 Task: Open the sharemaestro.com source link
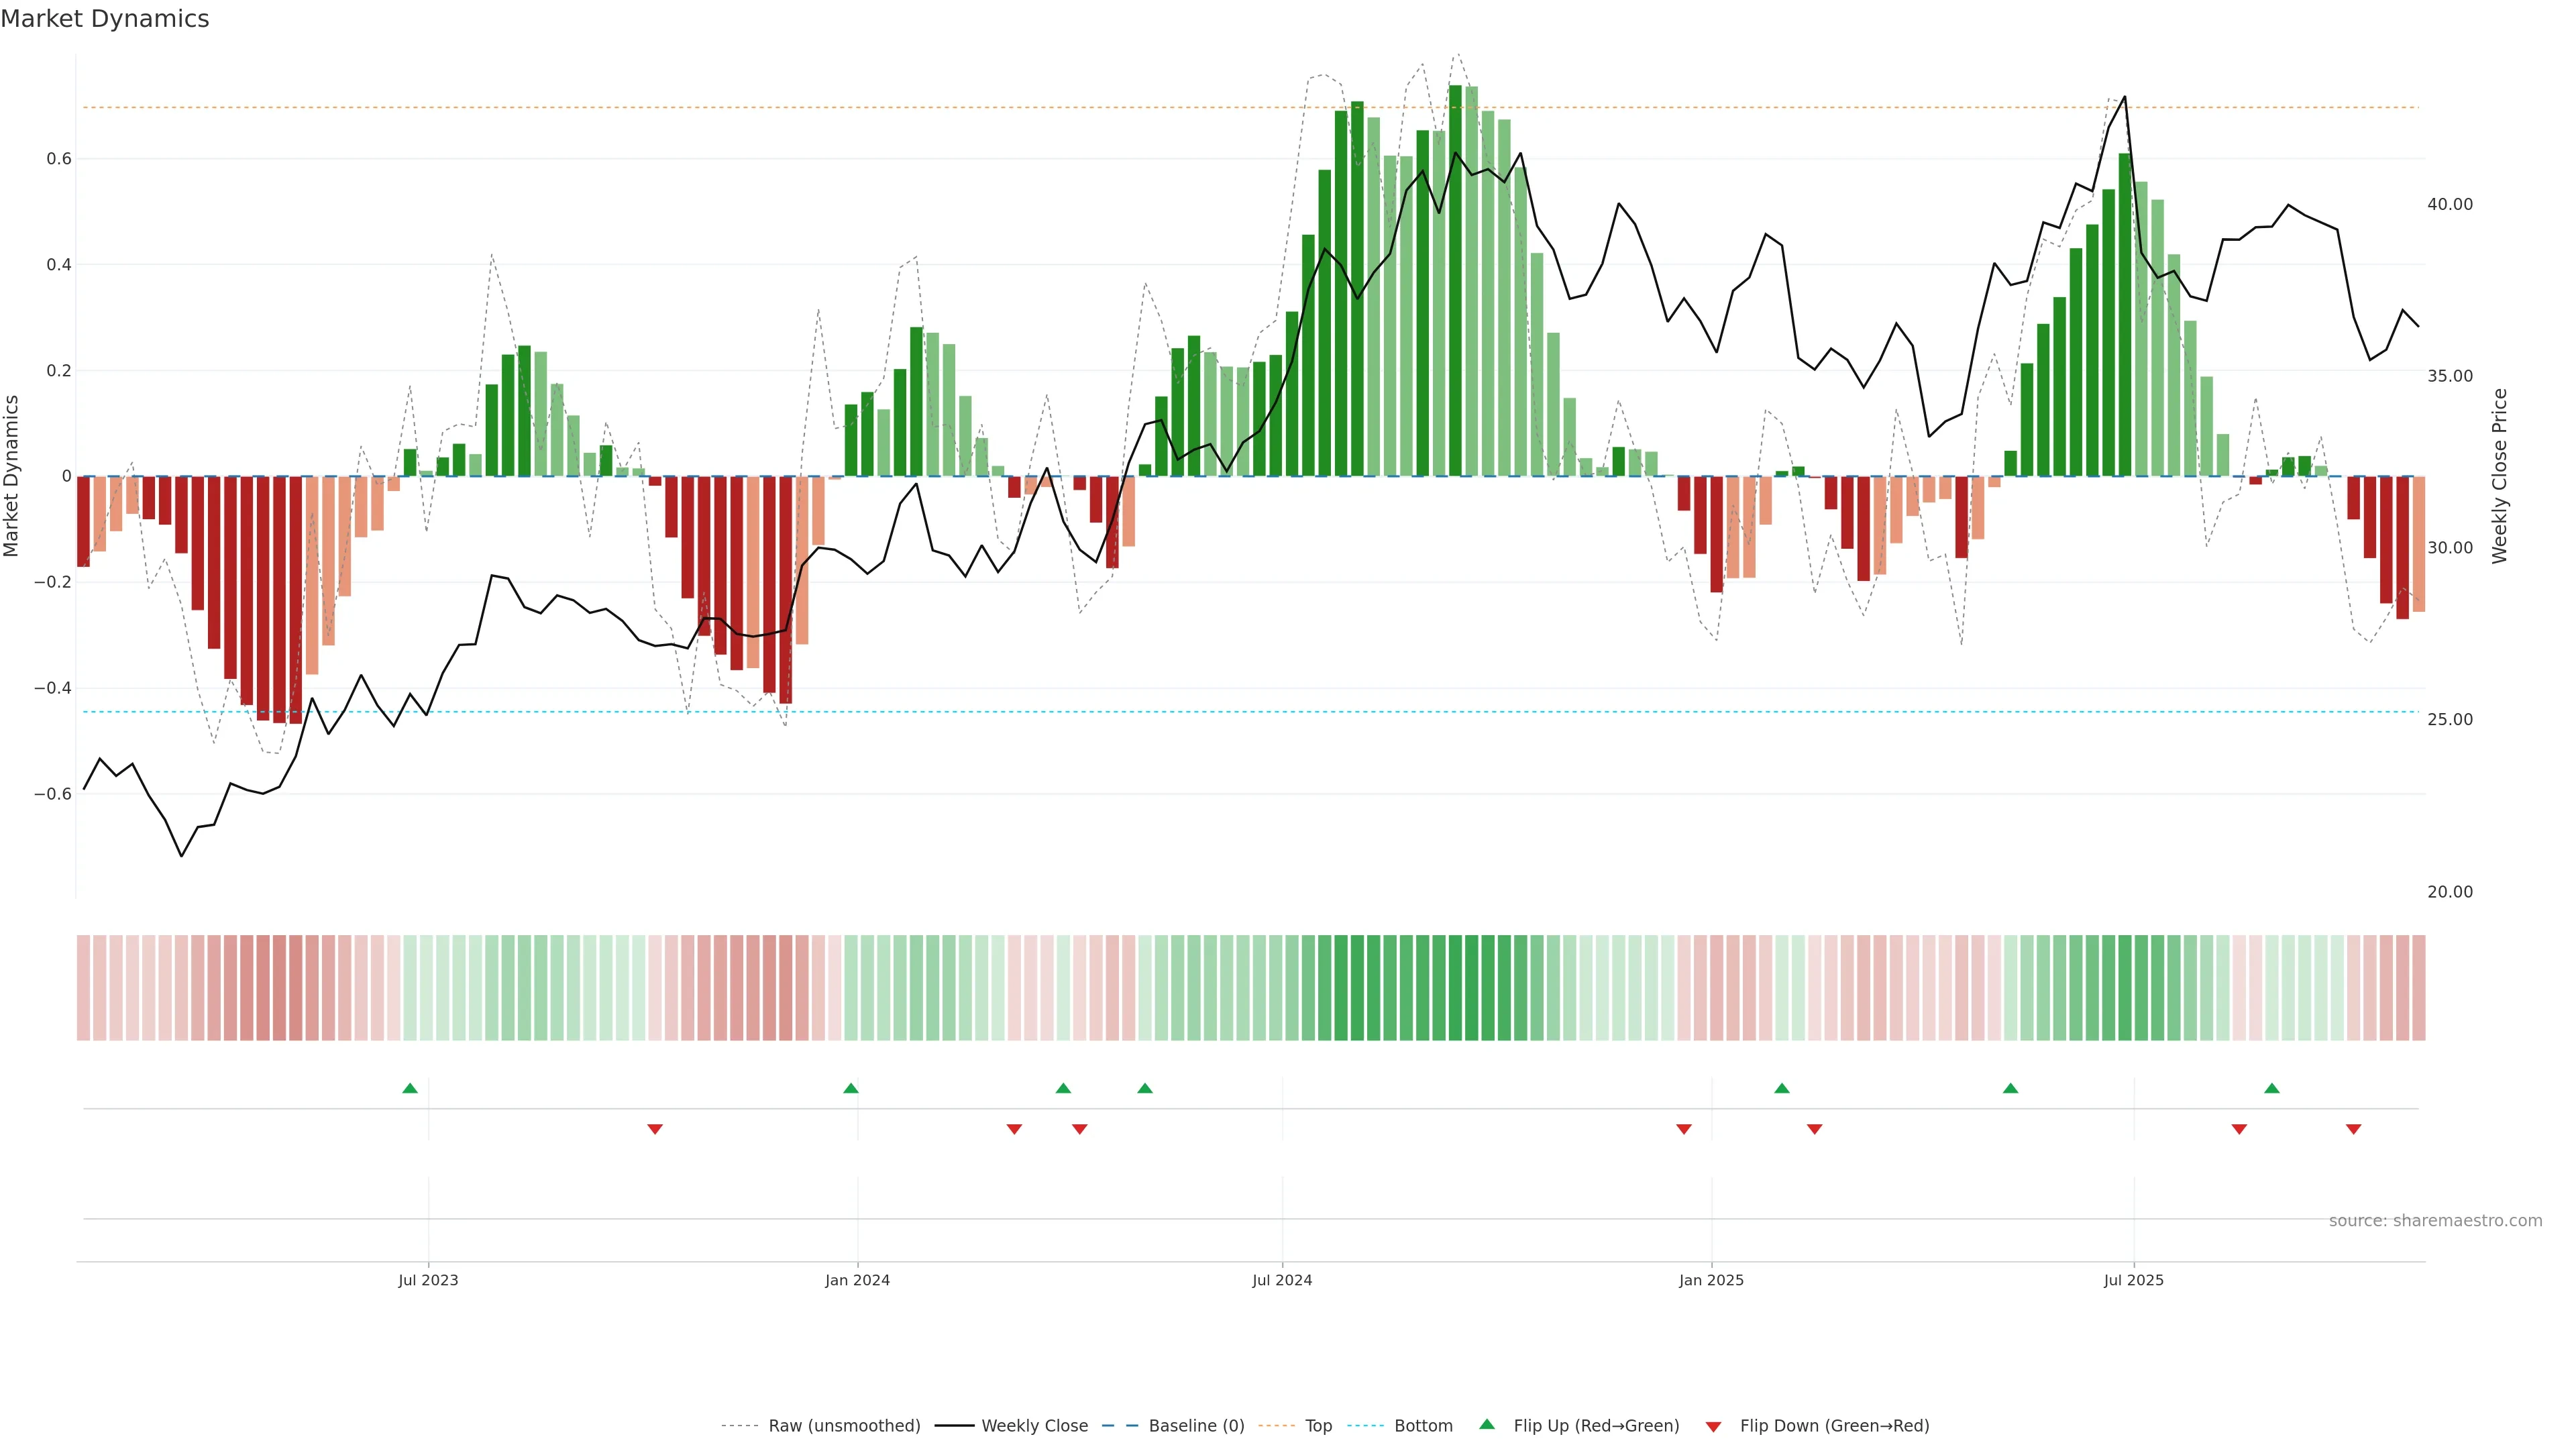pos(2435,1221)
